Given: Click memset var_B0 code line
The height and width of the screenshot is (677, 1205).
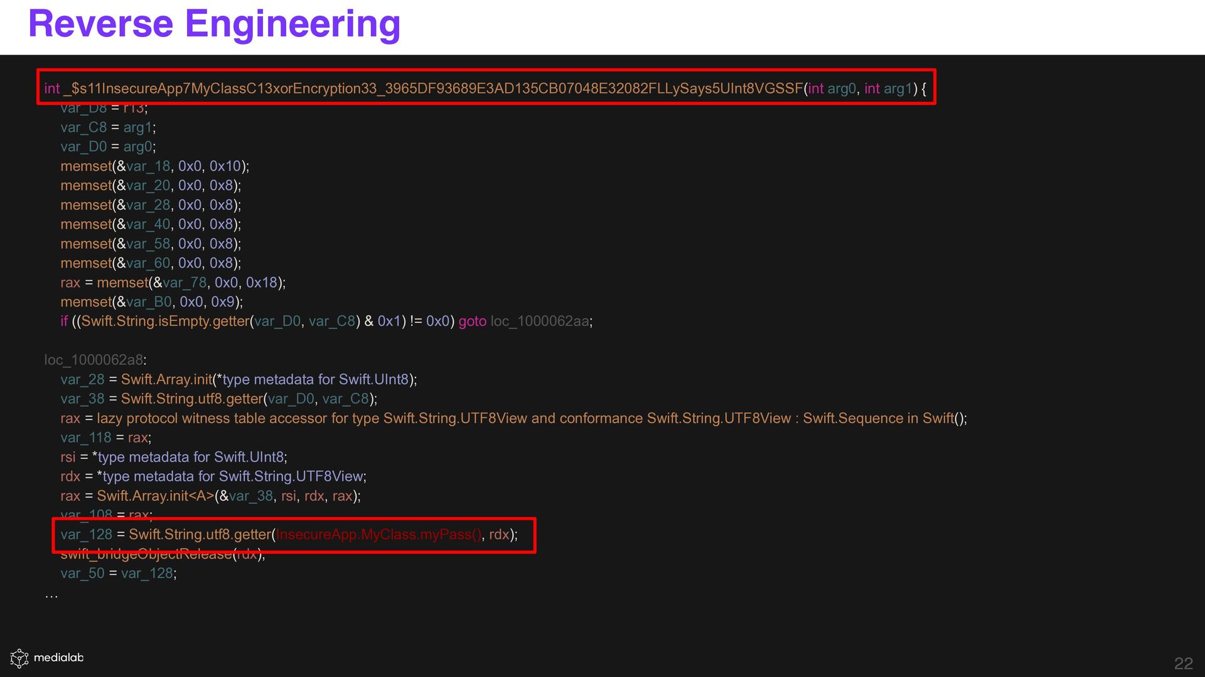Looking at the screenshot, I should click(x=151, y=302).
